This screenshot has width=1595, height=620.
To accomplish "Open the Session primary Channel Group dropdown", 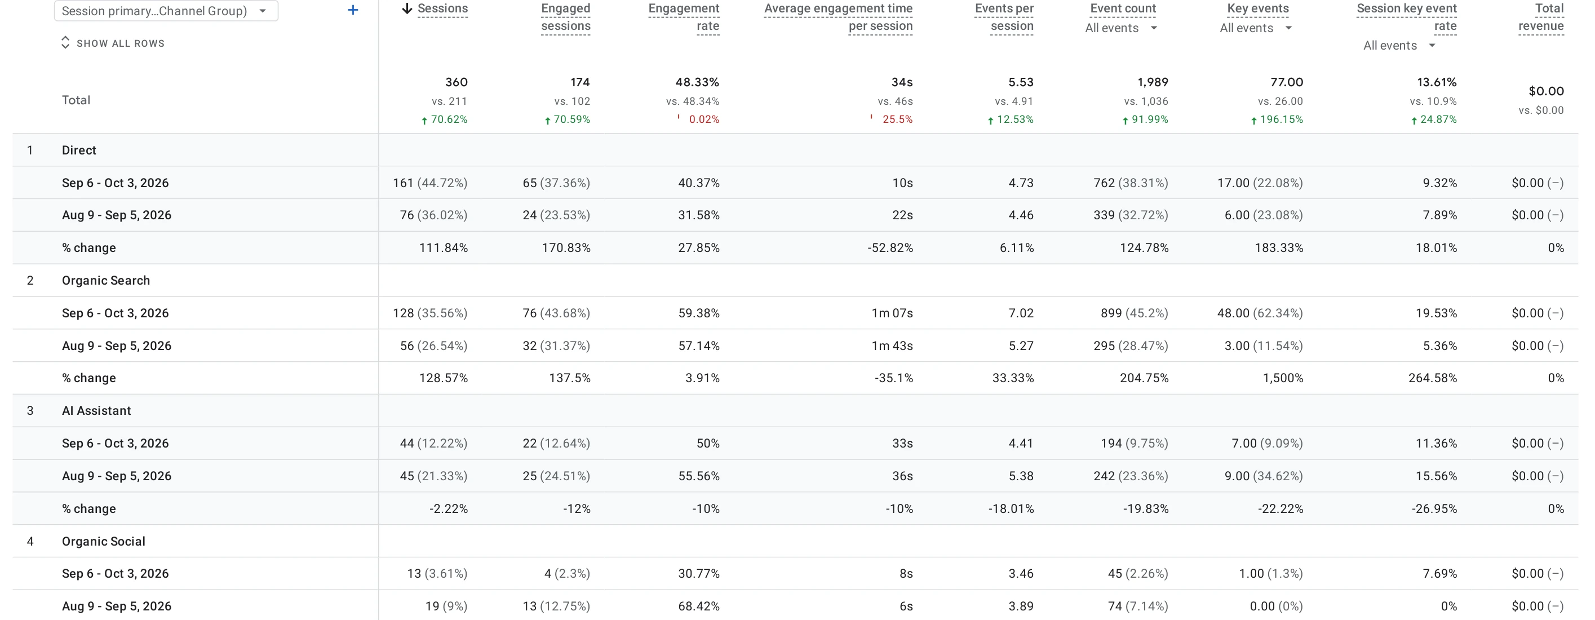I will click(x=166, y=11).
